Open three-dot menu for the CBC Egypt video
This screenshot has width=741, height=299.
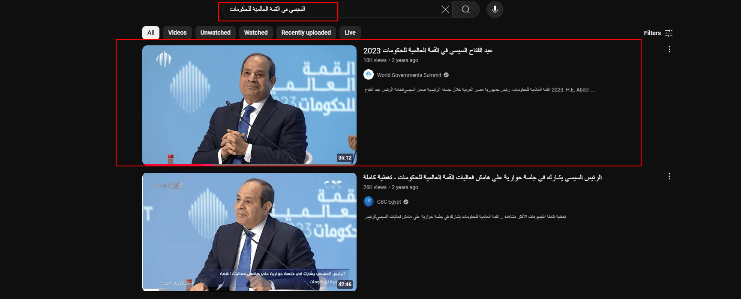[x=669, y=176]
